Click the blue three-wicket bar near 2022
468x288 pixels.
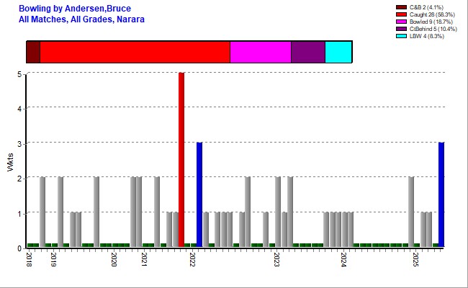pos(199,194)
